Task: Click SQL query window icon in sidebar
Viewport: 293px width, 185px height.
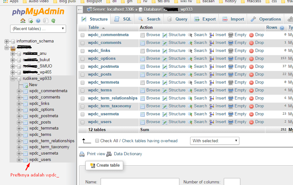Action: pyautogui.click(x=46, y=21)
